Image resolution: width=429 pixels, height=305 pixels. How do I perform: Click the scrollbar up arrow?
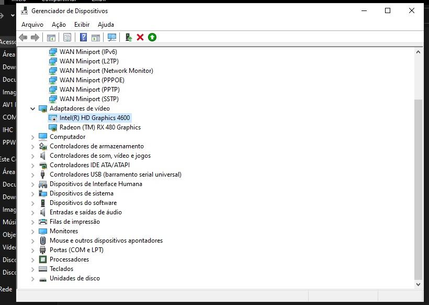coord(418,52)
